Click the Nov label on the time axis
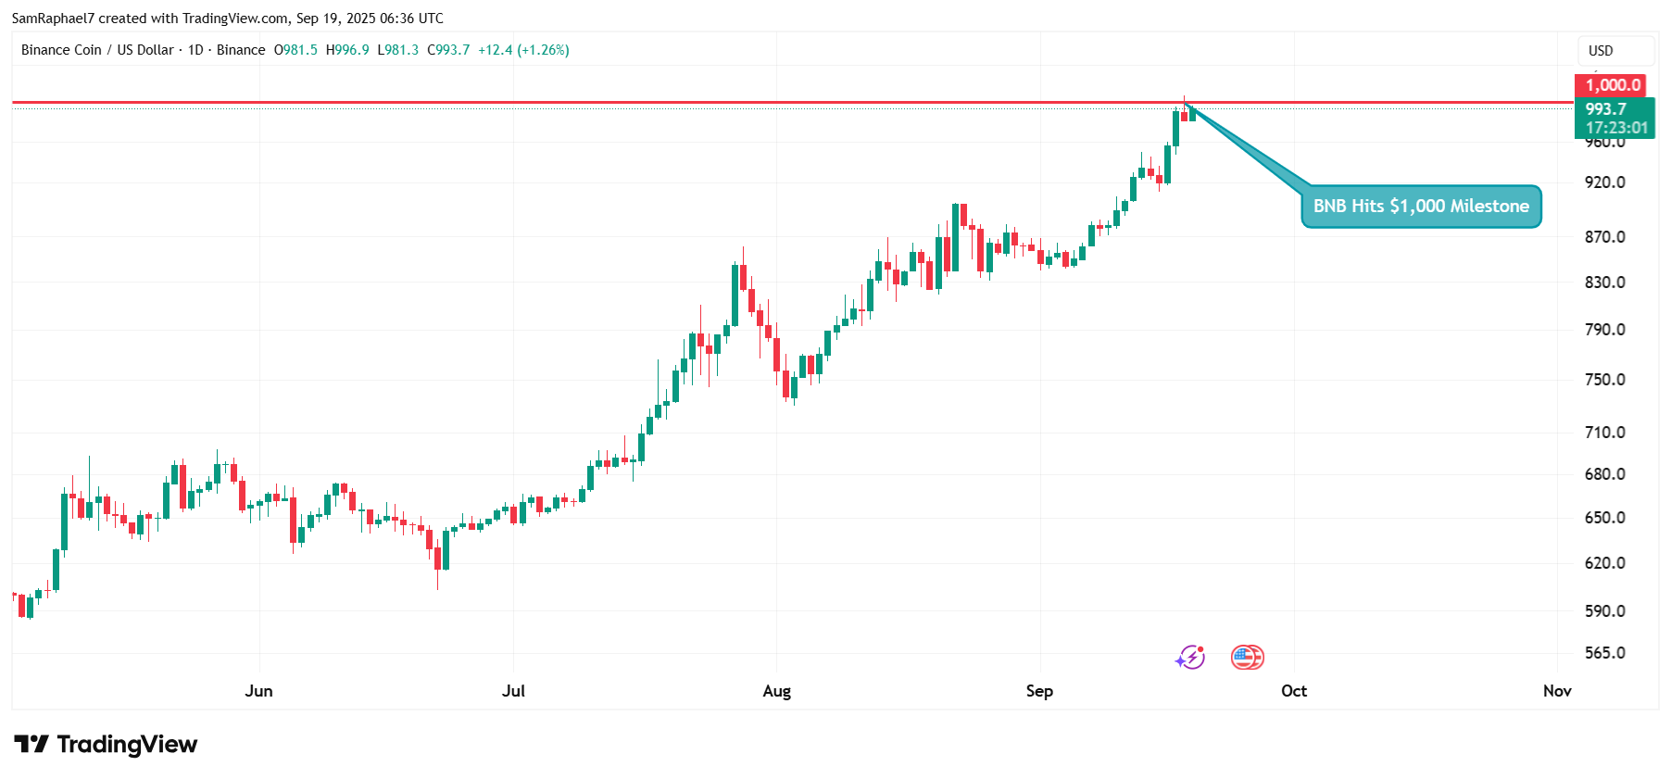The image size is (1671, 779). pyautogui.click(x=1557, y=691)
